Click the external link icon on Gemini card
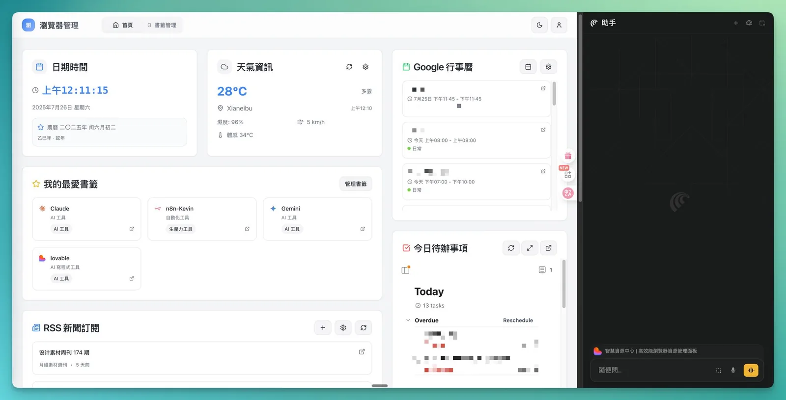The width and height of the screenshot is (786, 400). click(x=363, y=229)
